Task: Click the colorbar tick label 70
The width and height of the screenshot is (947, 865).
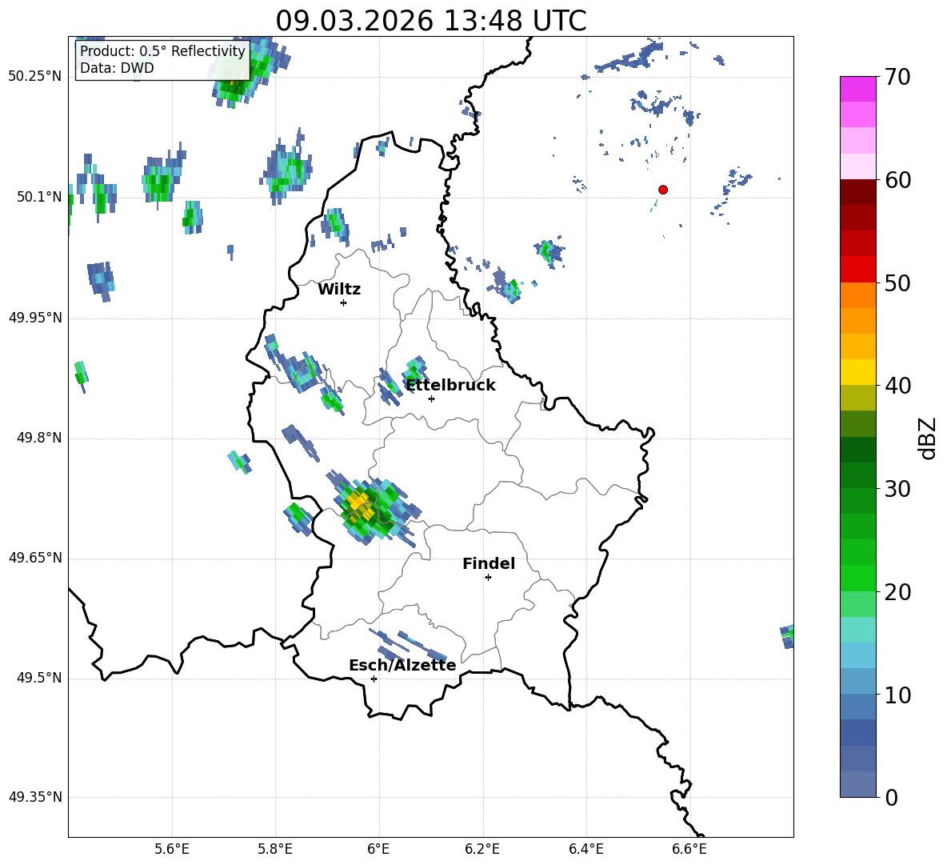Action: pyautogui.click(x=897, y=77)
